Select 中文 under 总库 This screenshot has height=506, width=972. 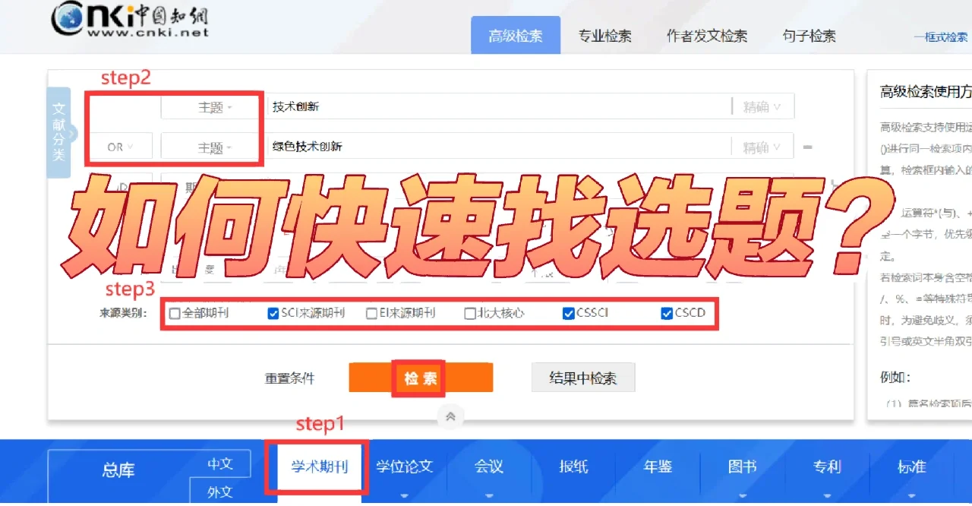coord(219,463)
